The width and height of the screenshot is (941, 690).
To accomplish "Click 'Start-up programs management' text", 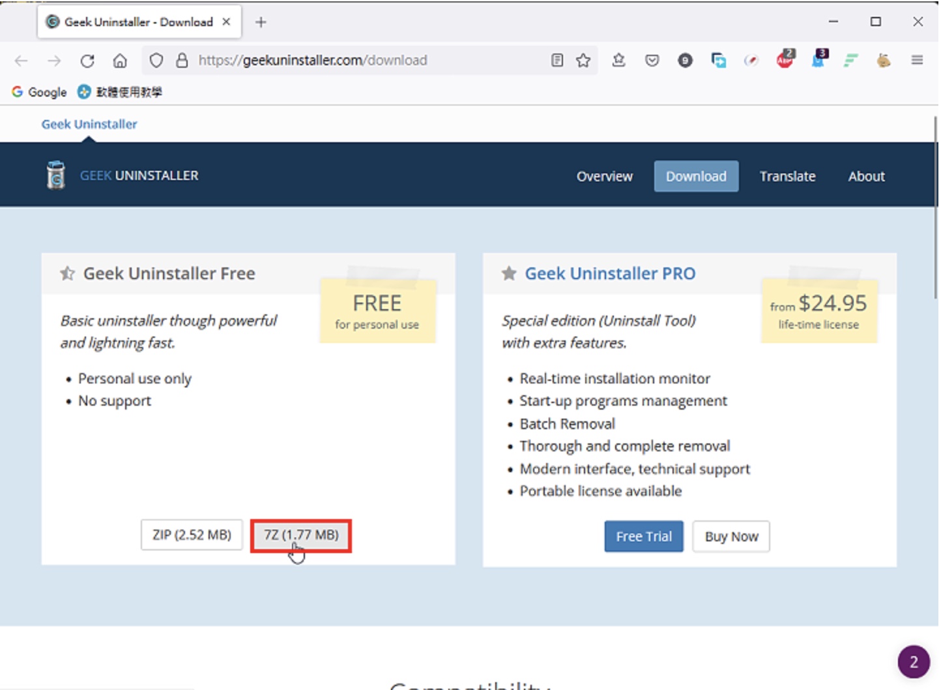I will pyautogui.click(x=623, y=401).
